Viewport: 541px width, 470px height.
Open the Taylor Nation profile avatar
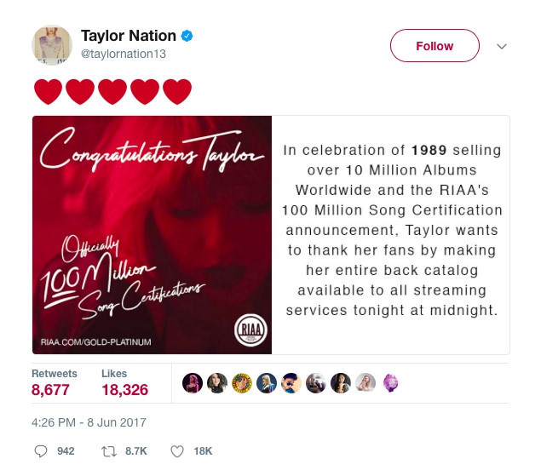[51, 45]
